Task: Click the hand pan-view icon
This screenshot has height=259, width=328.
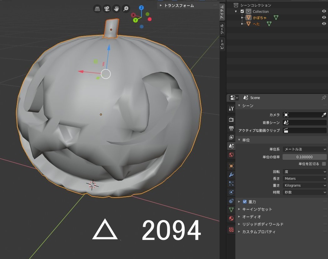Action: (x=116, y=9)
